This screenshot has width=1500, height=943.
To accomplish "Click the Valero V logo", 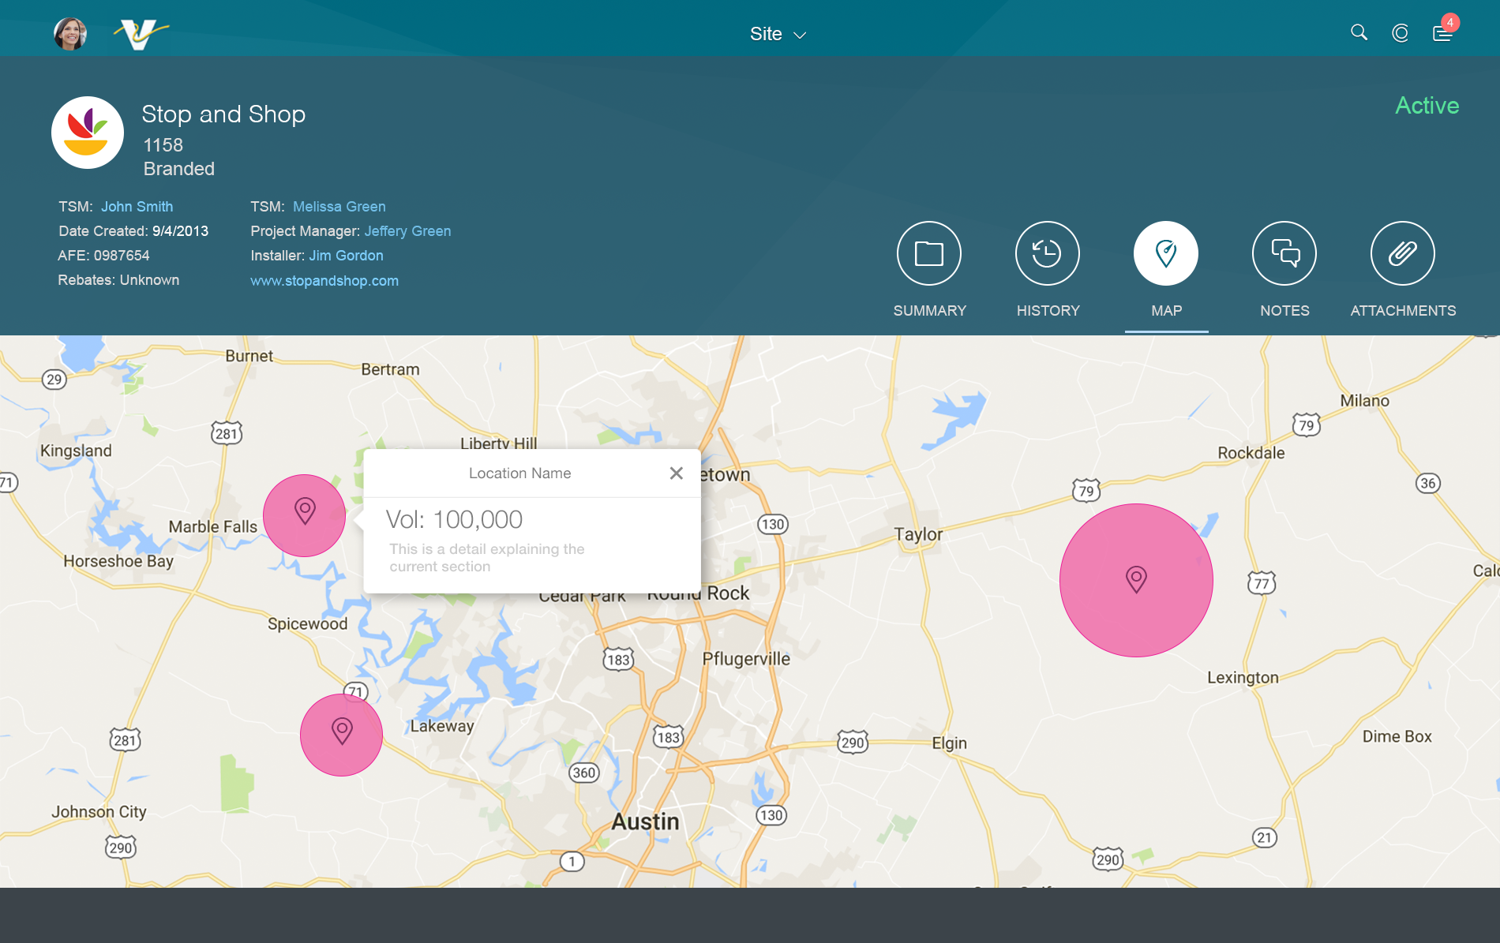I will coord(141,34).
